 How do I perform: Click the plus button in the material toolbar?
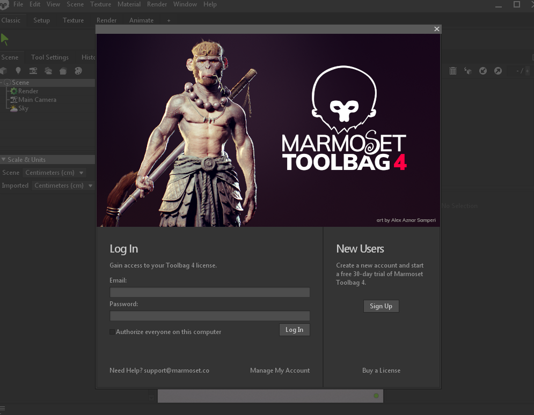(x=527, y=71)
